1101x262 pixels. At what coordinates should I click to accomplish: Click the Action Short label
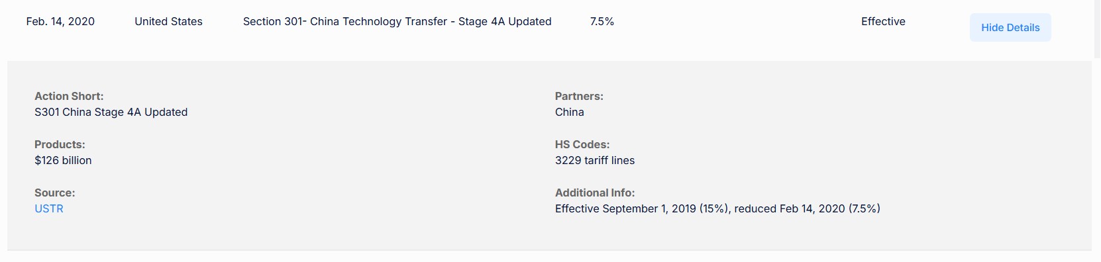pos(69,96)
